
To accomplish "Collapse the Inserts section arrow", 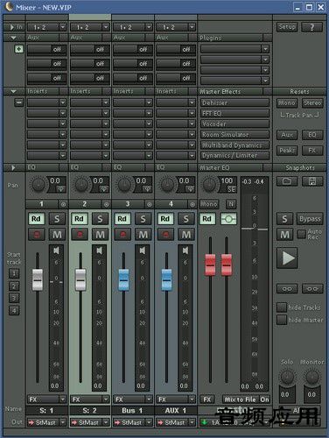I will pos(13,91).
